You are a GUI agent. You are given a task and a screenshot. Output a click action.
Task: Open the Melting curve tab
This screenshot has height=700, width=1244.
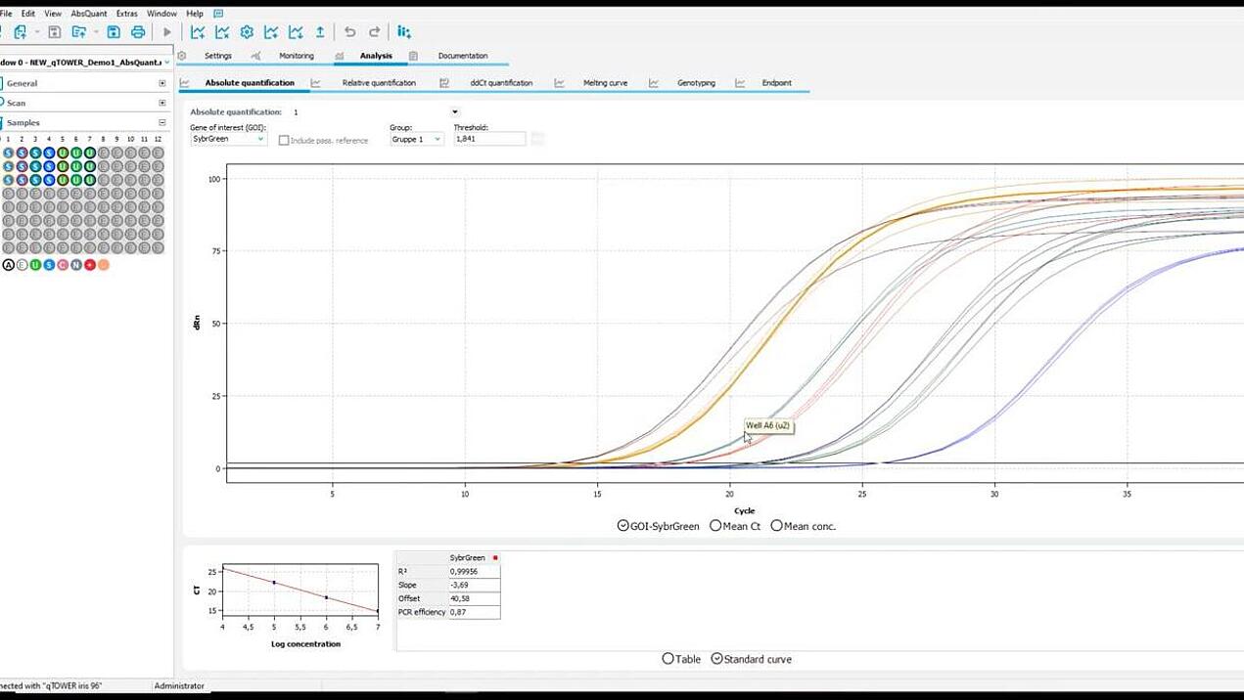605,83
